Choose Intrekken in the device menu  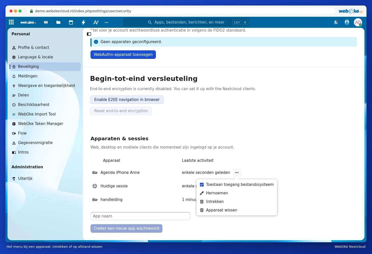[x=237, y=202]
